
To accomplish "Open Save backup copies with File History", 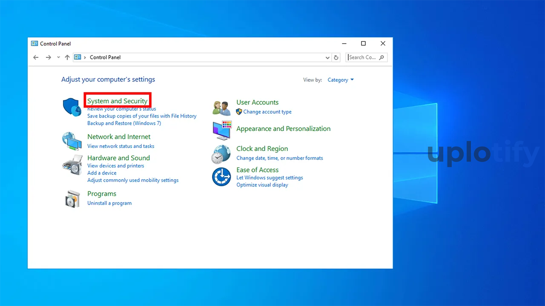I will tap(142, 116).
